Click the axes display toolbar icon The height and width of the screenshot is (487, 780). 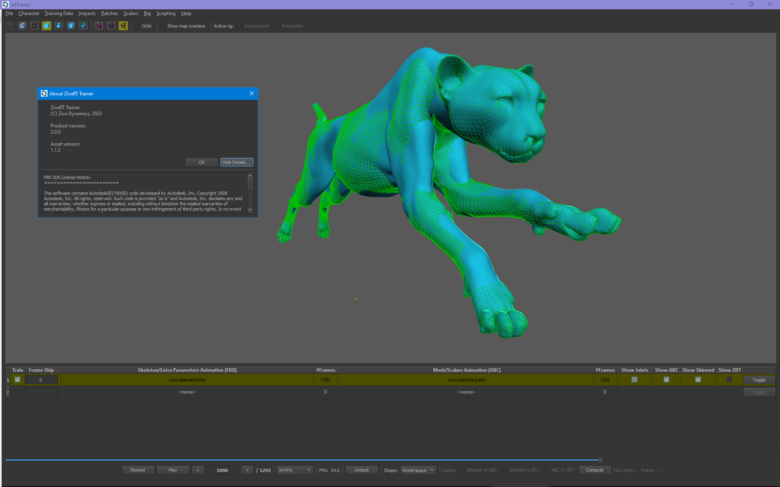(x=10, y=26)
